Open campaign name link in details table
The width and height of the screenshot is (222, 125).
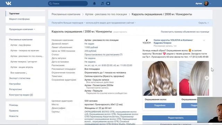pyautogui.click(x=101, y=40)
